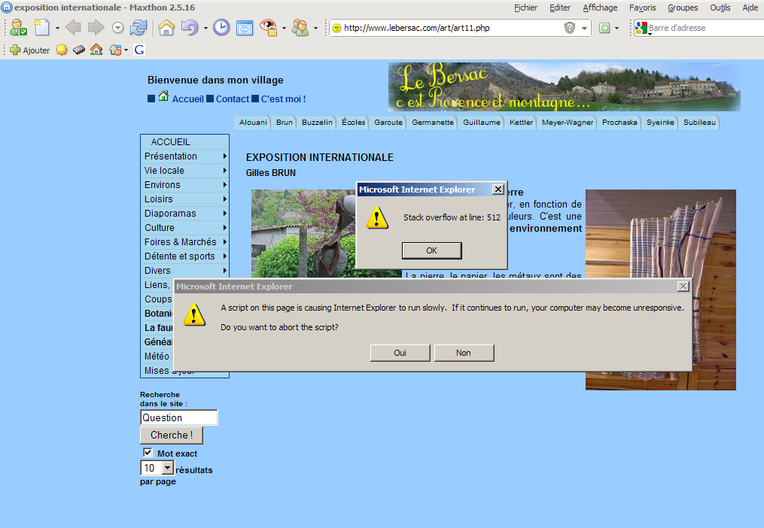Toggle the 'Mot exact' checkbox
This screenshot has height=528, width=764.
tap(148, 453)
